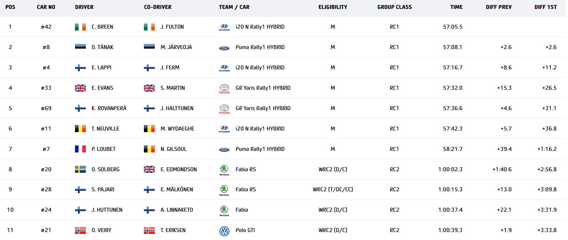Click the Hyundai logo in Breen's row
This screenshot has height=240, width=568.
tap(224, 27)
